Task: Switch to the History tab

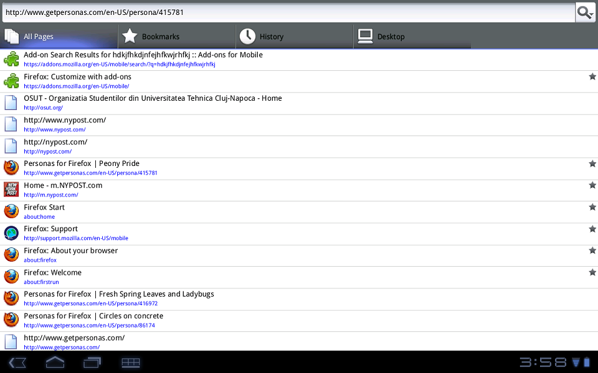Action: [x=295, y=37]
